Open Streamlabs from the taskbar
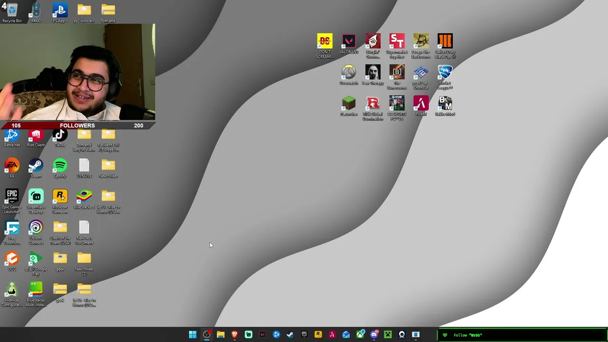 click(248, 334)
